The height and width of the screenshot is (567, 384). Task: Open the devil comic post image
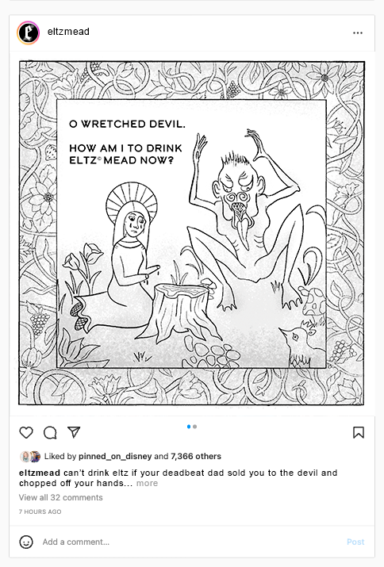(x=191, y=233)
